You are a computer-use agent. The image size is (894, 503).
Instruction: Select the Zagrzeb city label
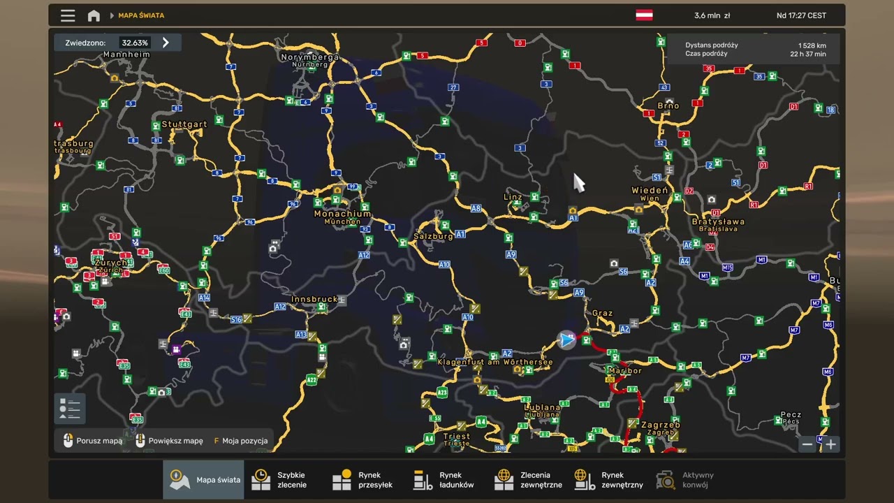660,425
